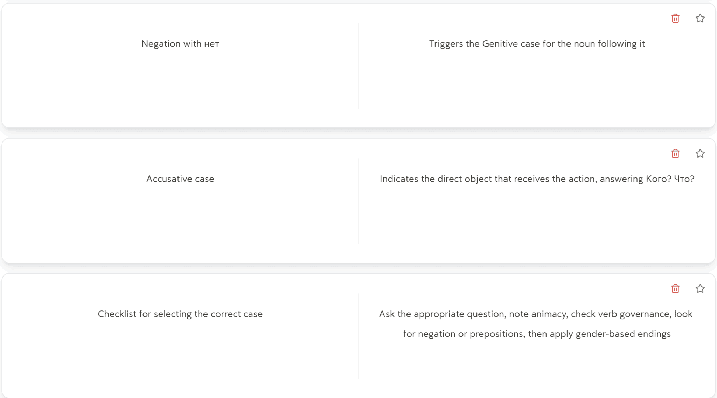Delete the "Negation with нет" flashcard

pyautogui.click(x=675, y=19)
